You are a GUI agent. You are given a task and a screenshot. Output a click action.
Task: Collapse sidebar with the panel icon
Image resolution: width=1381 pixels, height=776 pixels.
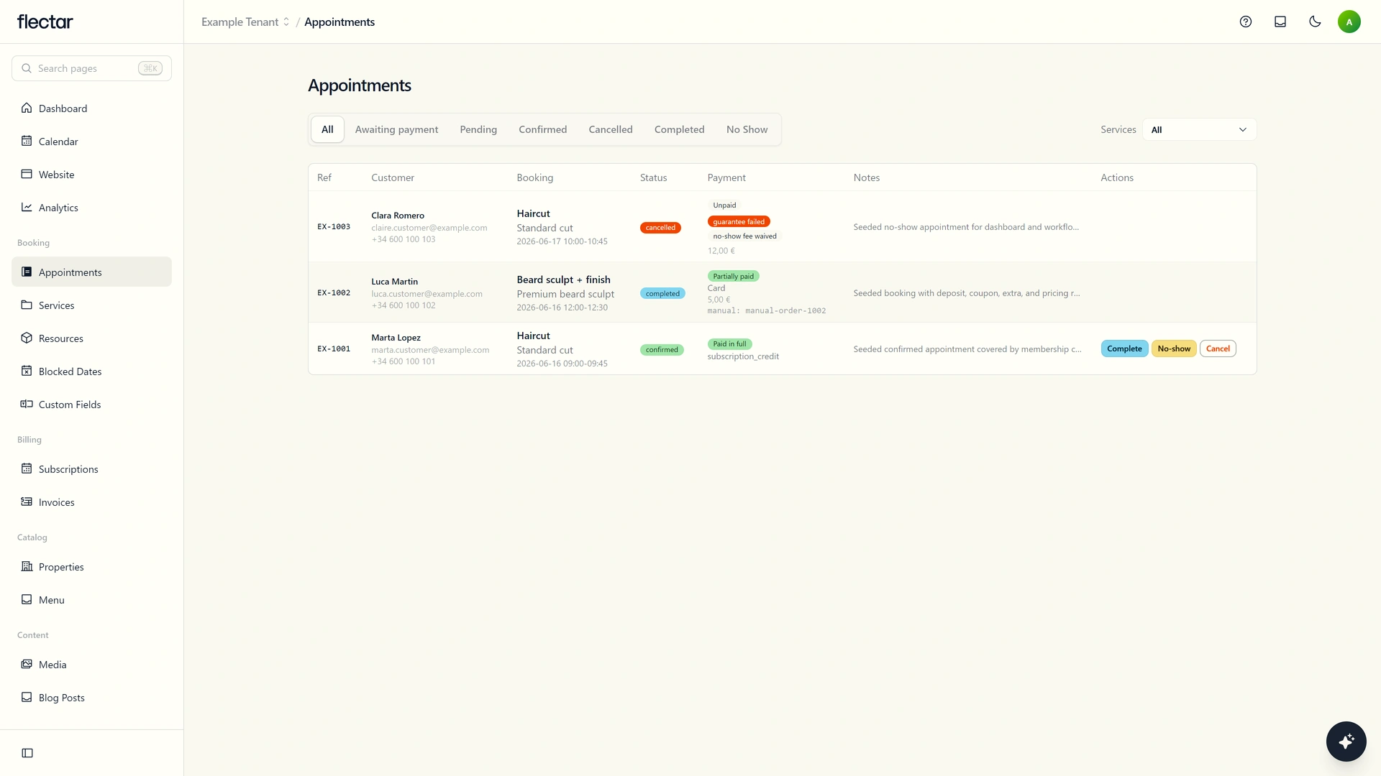[x=27, y=753]
